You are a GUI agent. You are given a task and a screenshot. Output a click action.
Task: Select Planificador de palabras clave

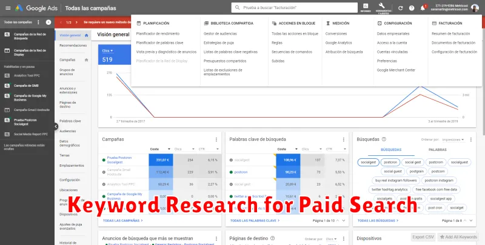(x=159, y=42)
